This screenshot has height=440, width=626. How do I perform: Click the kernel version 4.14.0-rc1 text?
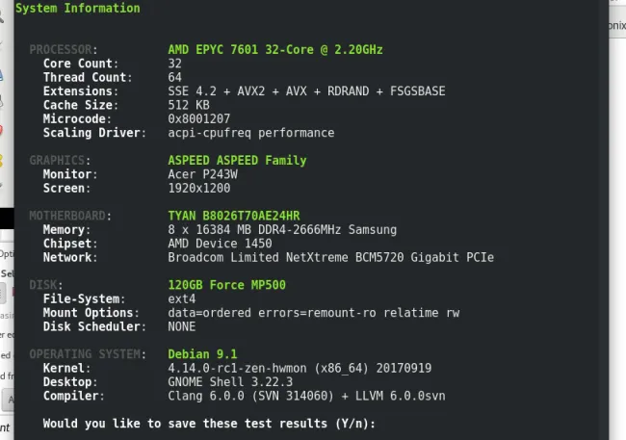tap(300, 368)
